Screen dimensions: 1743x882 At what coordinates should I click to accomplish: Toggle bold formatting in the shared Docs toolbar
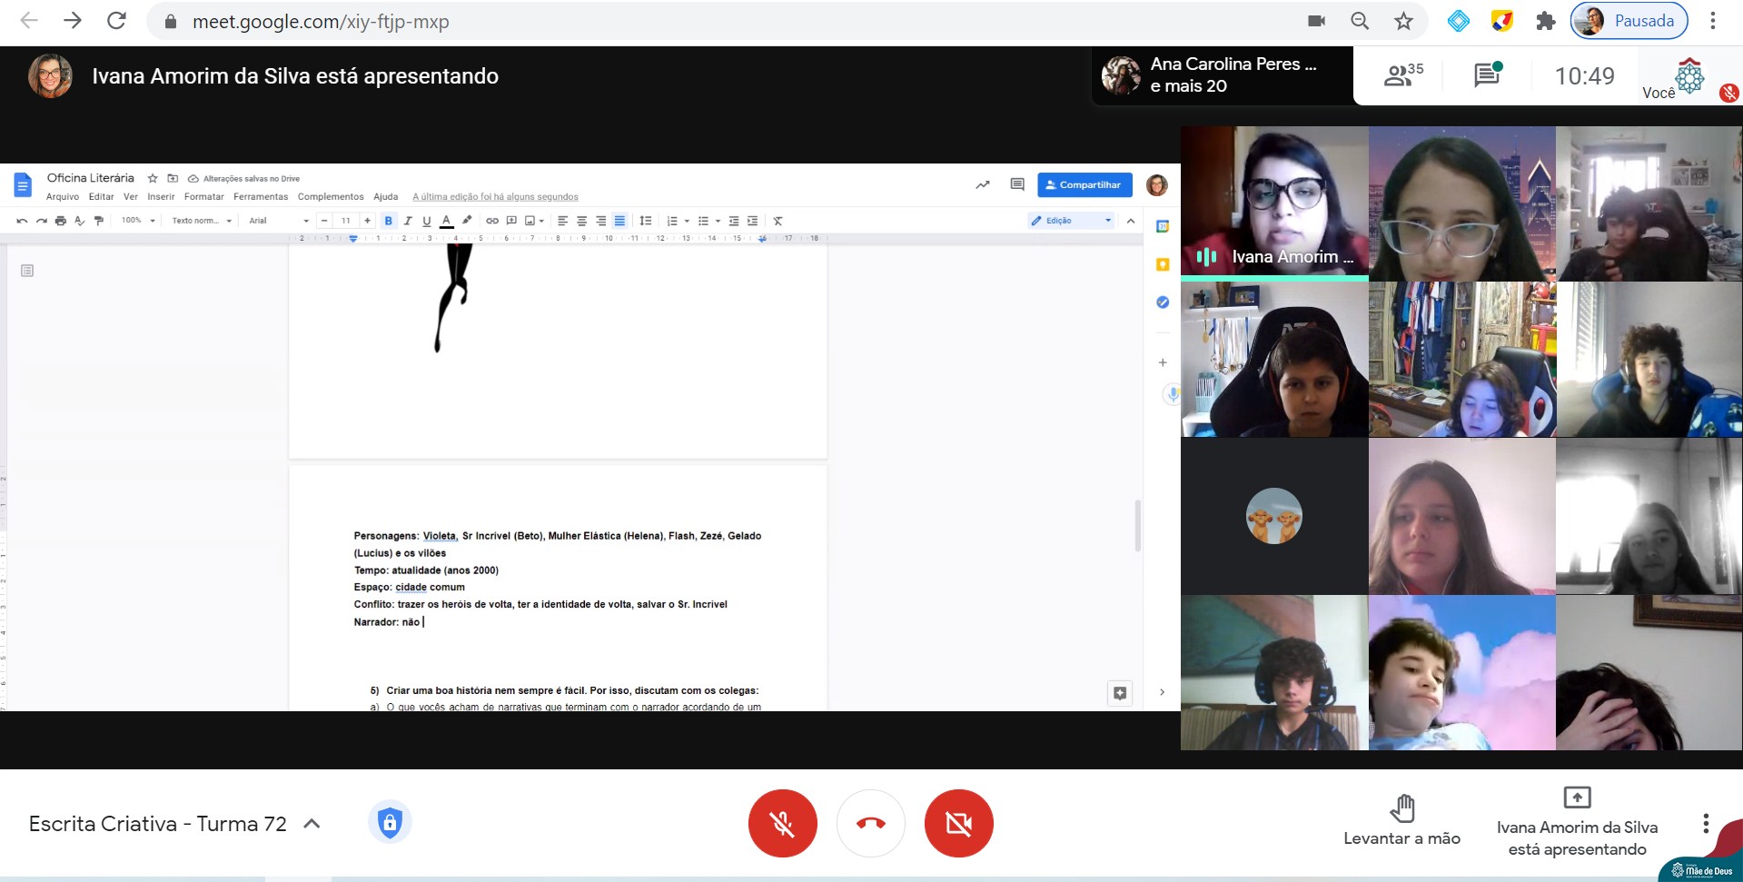tap(389, 221)
